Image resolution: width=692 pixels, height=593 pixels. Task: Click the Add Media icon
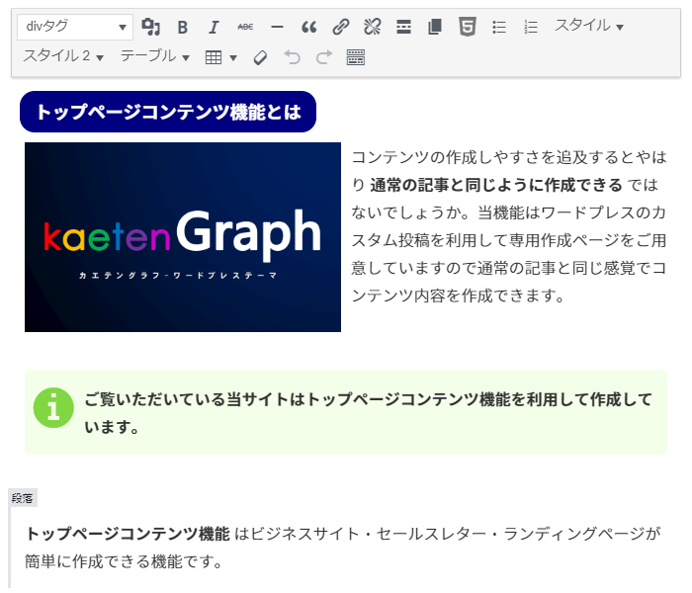pyautogui.click(x=151, y=27)
